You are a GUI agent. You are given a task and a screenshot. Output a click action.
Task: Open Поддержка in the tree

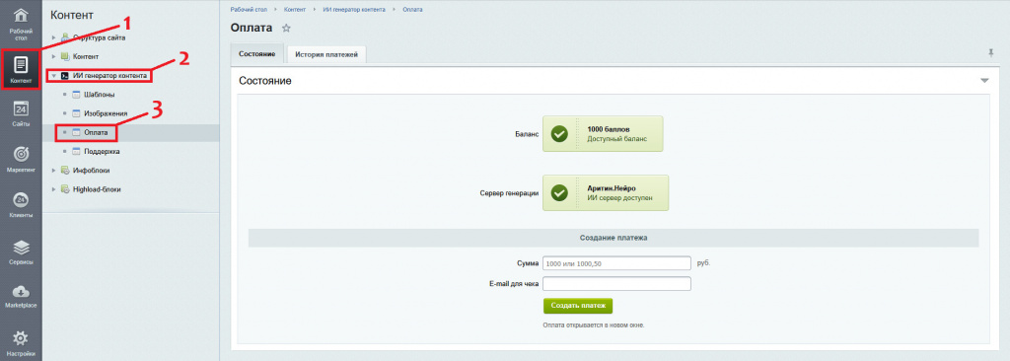point(102,152)
